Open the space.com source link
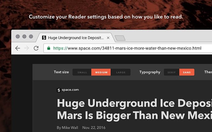The width and height of the screenshot is (212, 132). point(70,90)
